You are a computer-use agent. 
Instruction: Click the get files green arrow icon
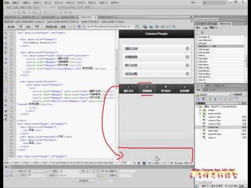[210, 99]
